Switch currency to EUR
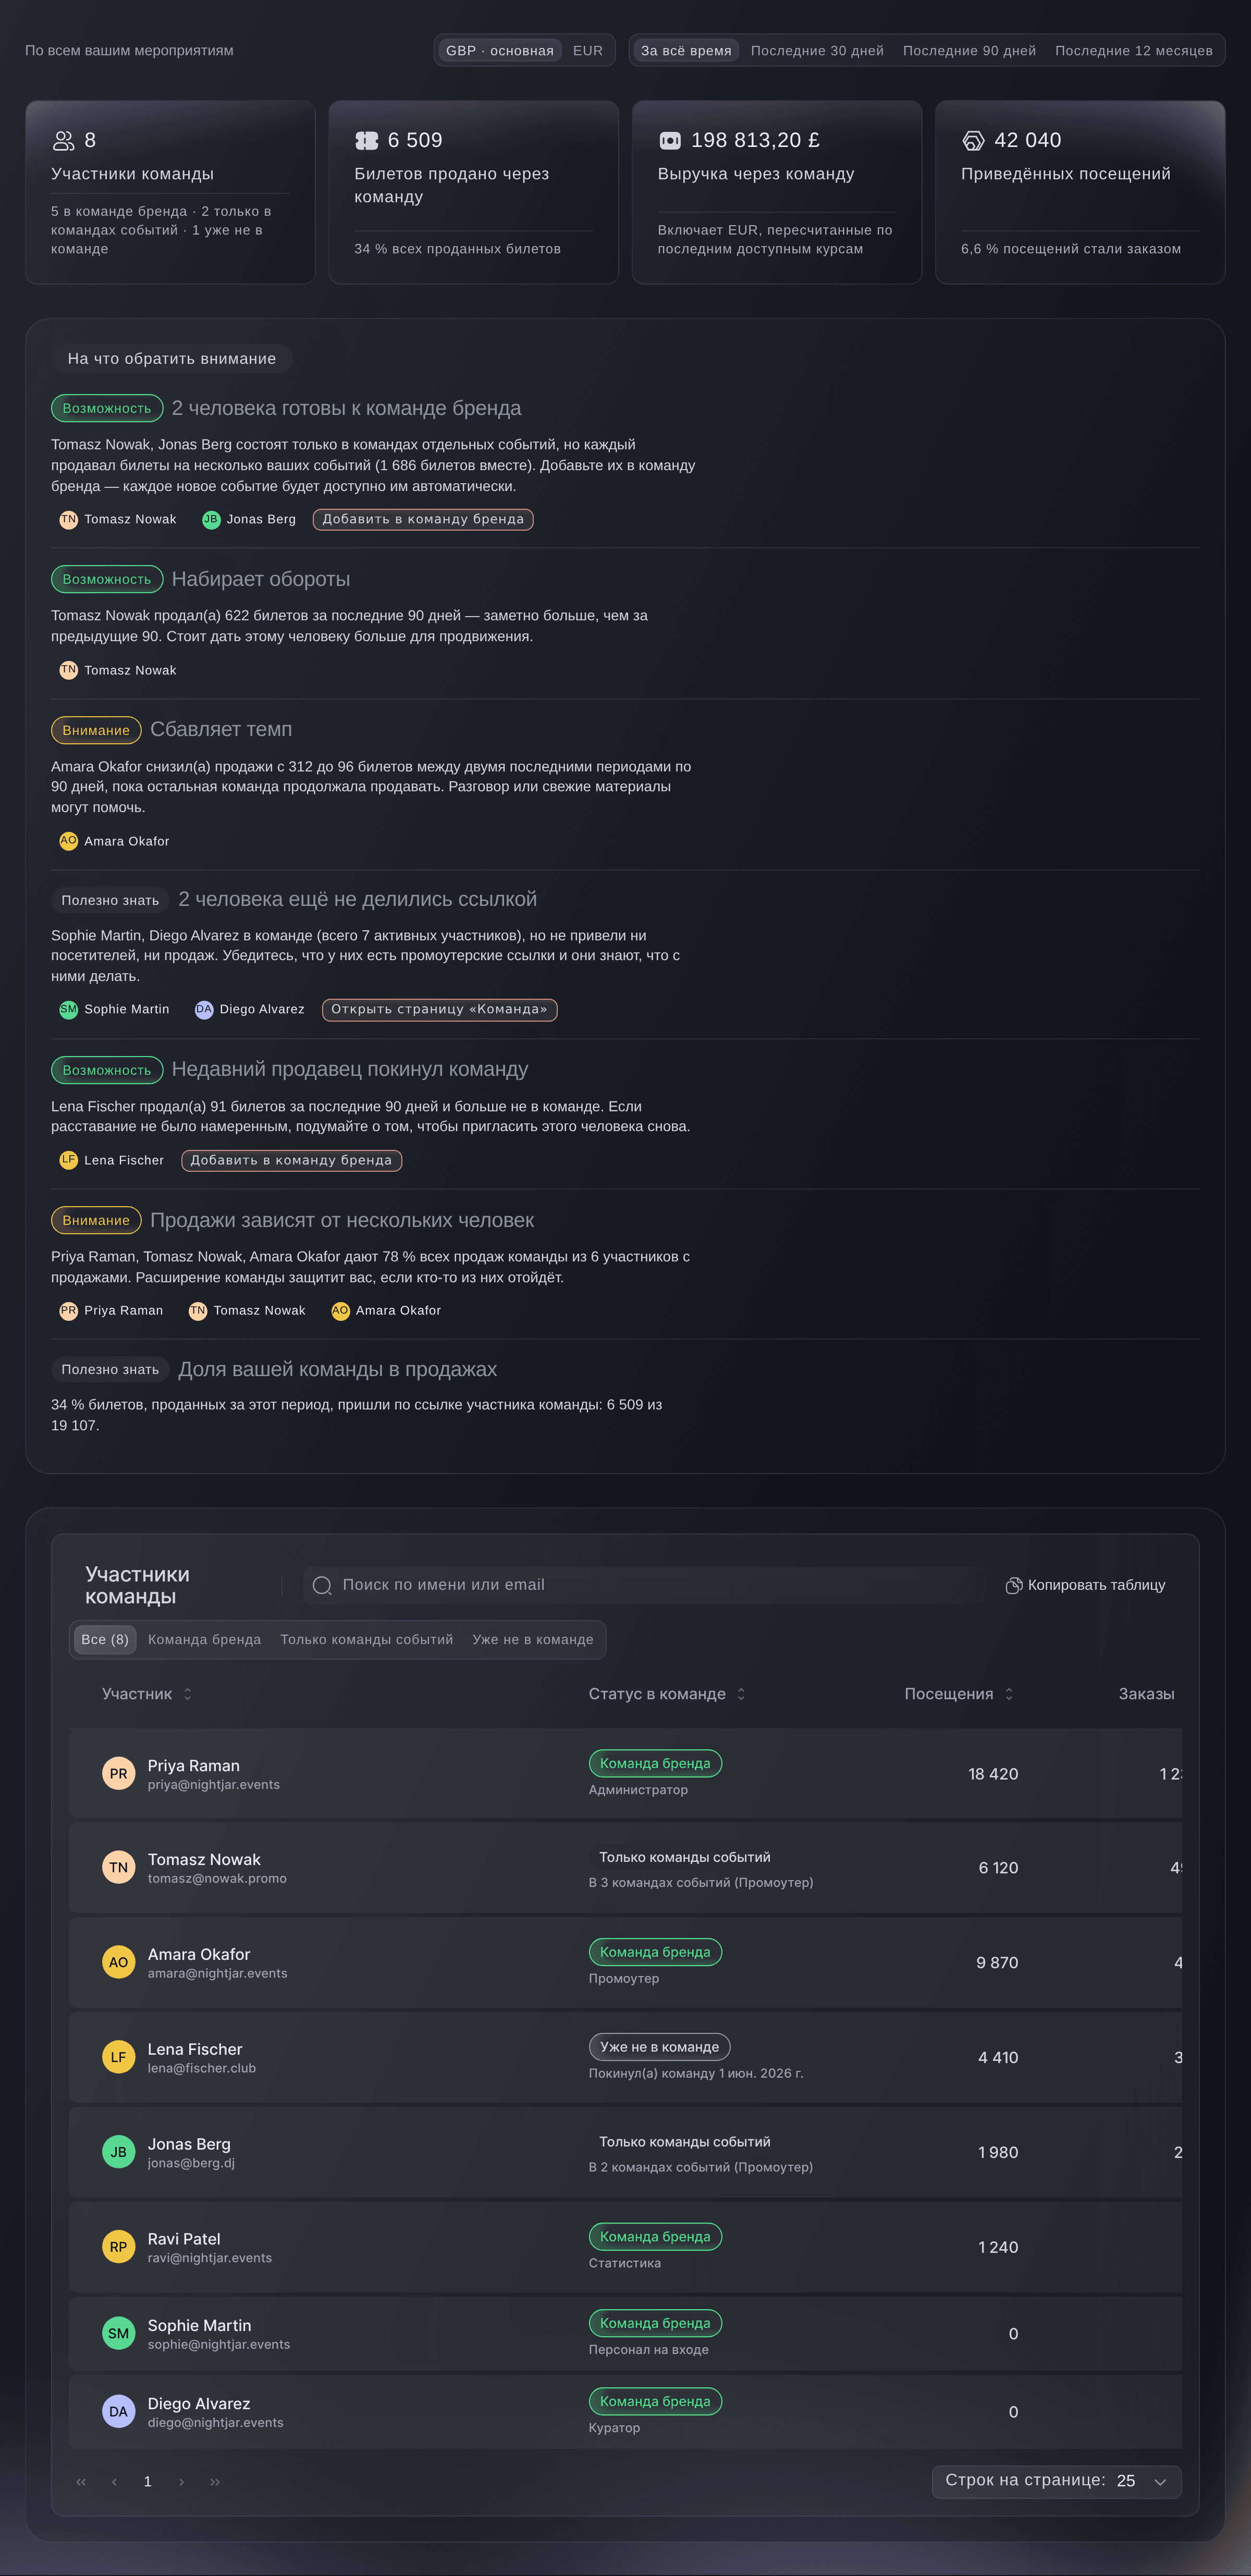This screenshot has width=1251, height=2576. tap(588, 51)
